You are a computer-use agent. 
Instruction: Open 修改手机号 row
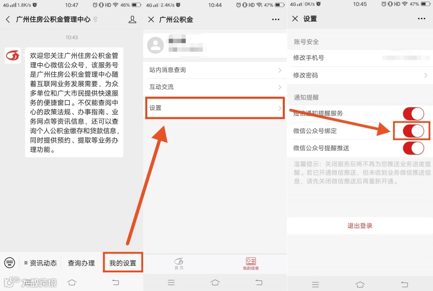click(360, 58)
